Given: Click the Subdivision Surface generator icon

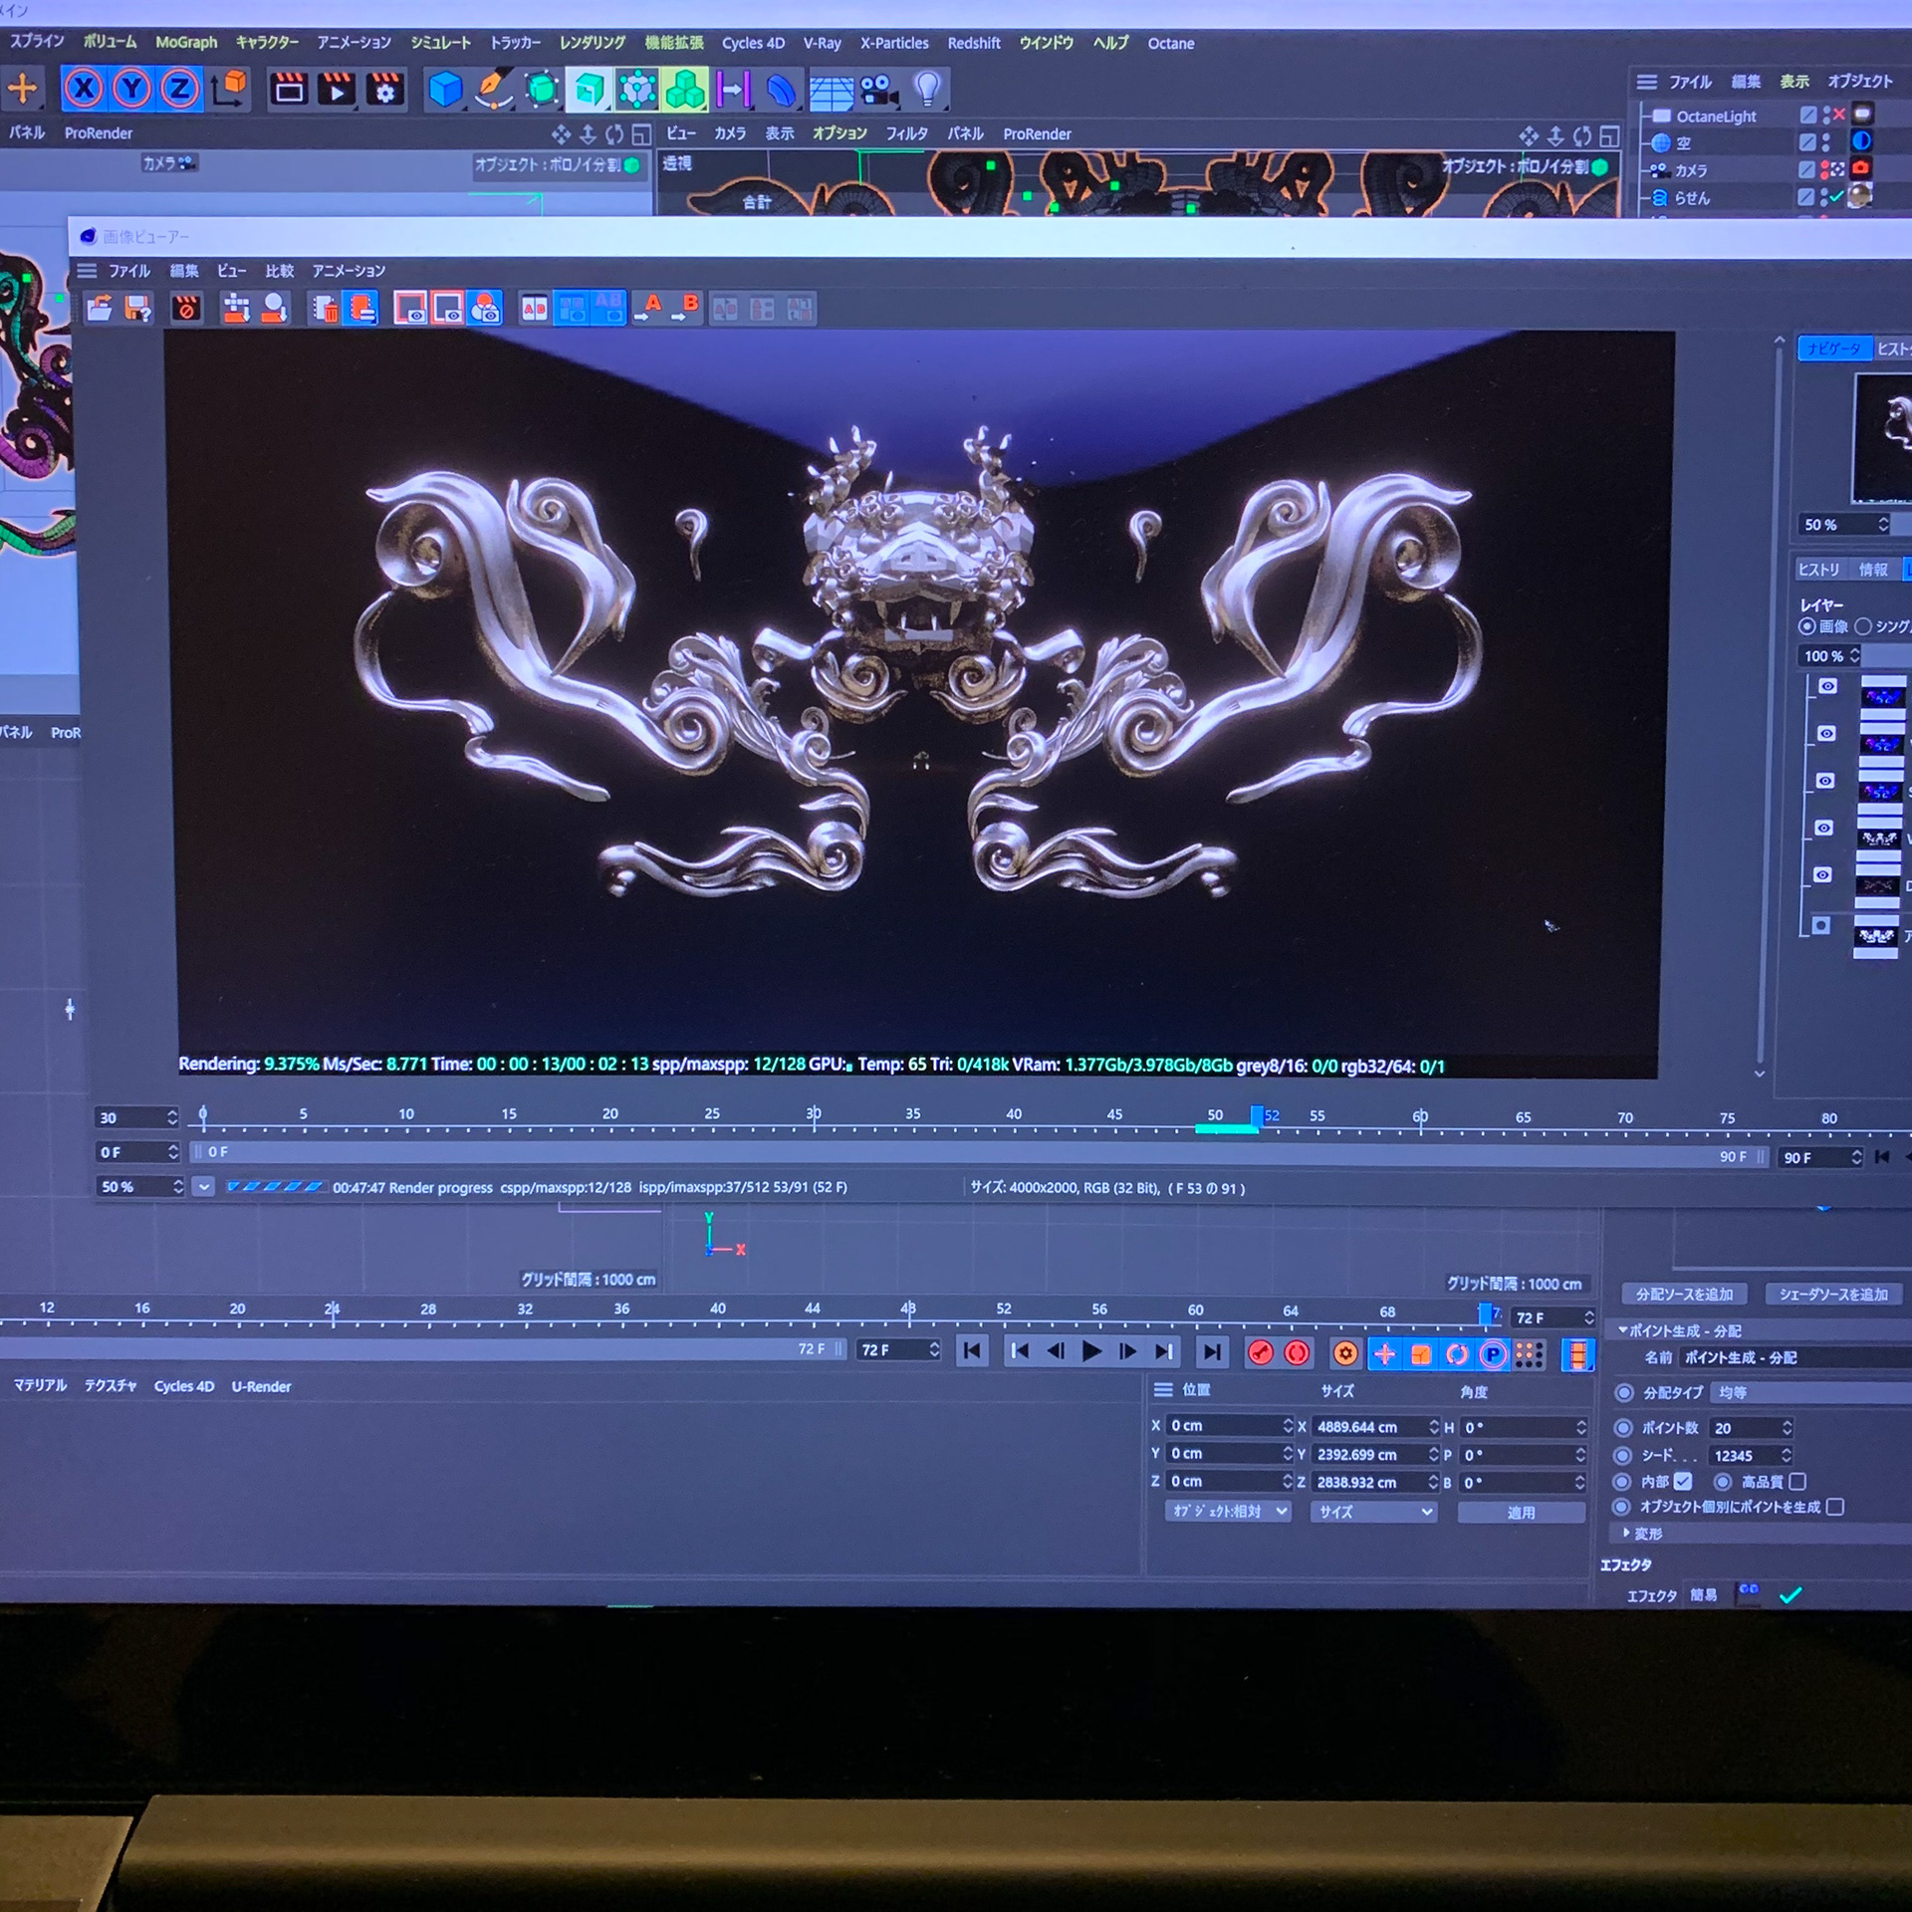Looking at the screenshot, I should click(x=541, y=90).
